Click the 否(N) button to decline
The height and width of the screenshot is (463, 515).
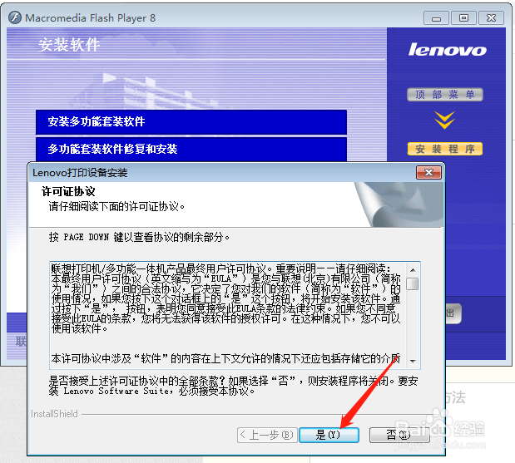pos(399,435)
